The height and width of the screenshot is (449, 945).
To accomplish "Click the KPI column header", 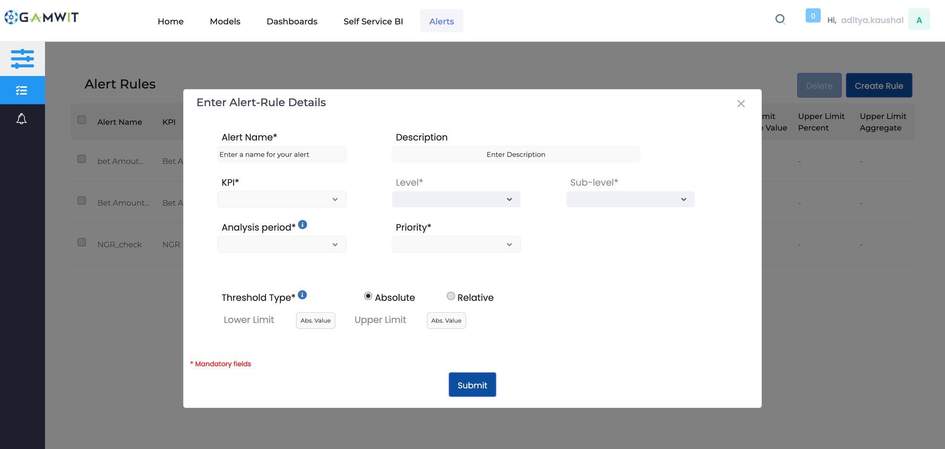I will point(169,122).
